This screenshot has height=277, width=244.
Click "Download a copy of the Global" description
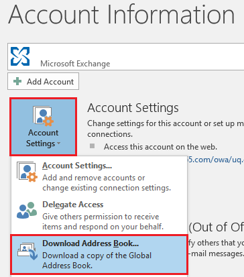(x=97, y=256)
